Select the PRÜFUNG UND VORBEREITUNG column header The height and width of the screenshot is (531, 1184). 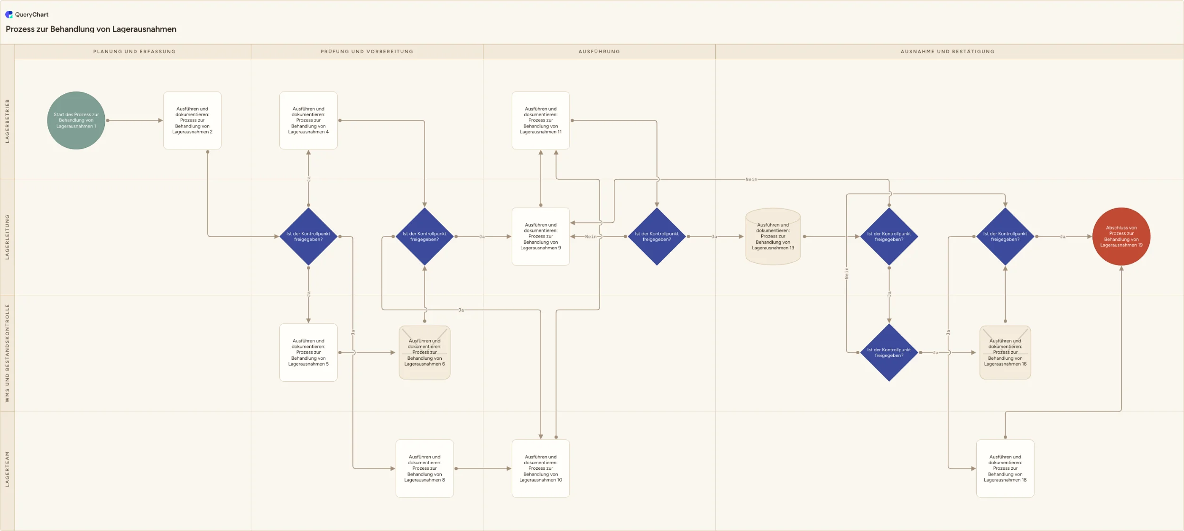click(x=367, y=52)
